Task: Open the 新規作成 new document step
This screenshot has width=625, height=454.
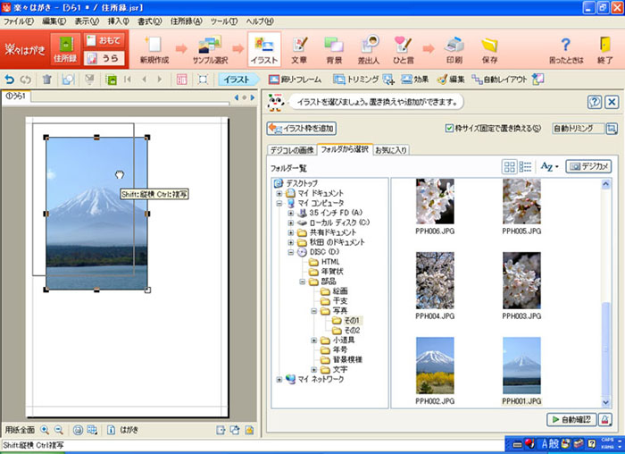Action: (152, 50)
